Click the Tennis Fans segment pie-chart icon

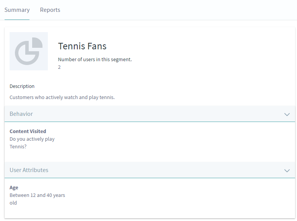click(29, 51)
